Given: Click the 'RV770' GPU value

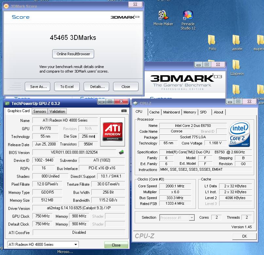Looking at the screenshot, I should (45, 128).
